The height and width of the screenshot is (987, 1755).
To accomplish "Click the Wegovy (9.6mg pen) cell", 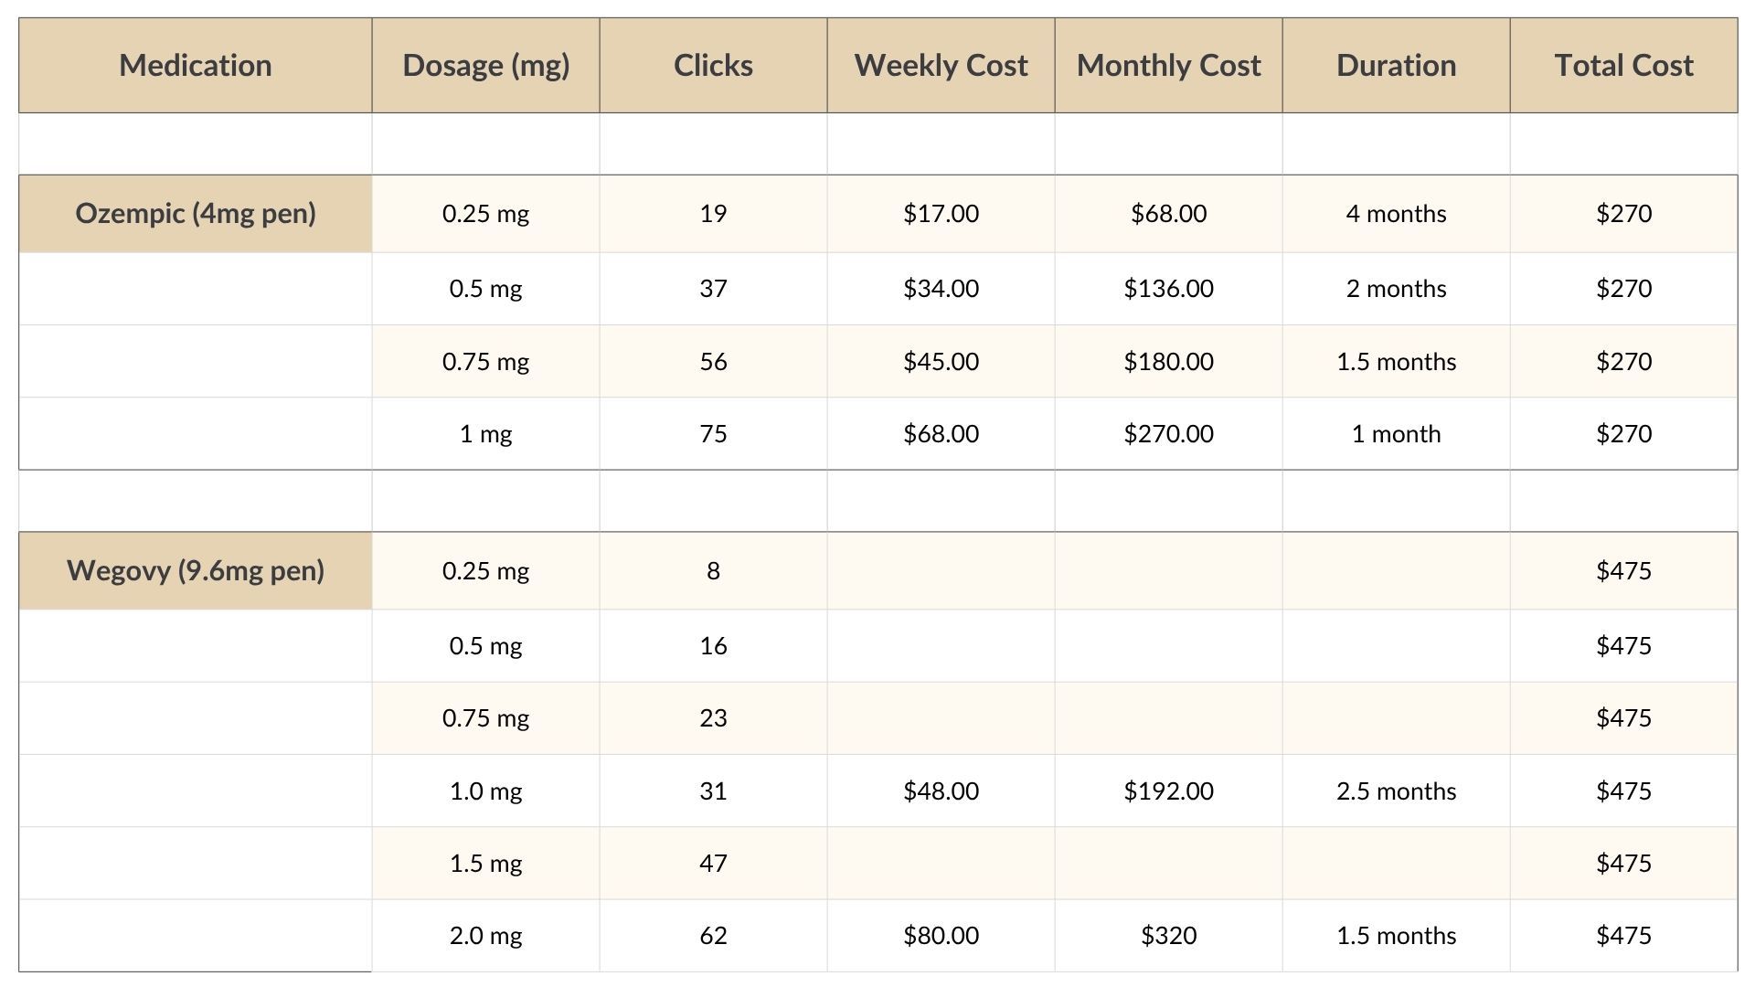I will point(195,570).
